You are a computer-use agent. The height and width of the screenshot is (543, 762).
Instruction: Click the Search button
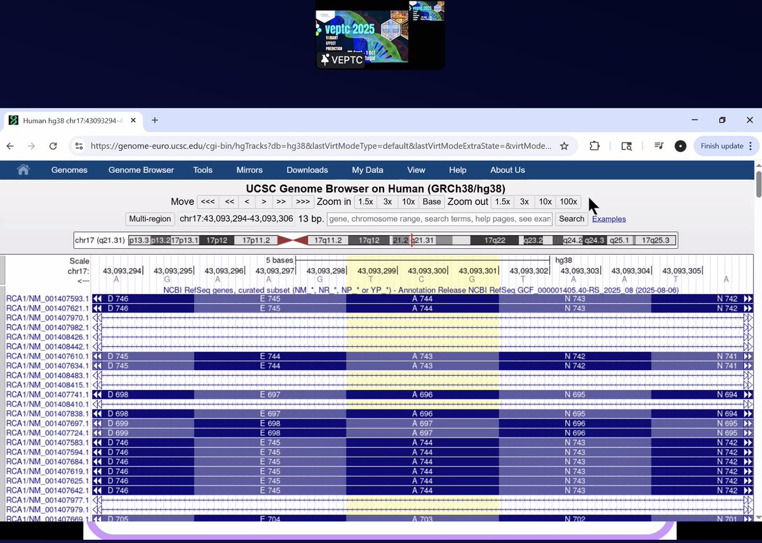[x=571, y=218]
